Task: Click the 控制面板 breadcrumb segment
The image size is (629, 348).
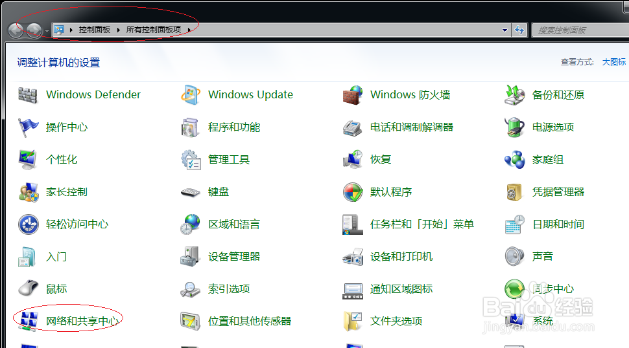Action: pyautogui.click(x=95, y=30)
